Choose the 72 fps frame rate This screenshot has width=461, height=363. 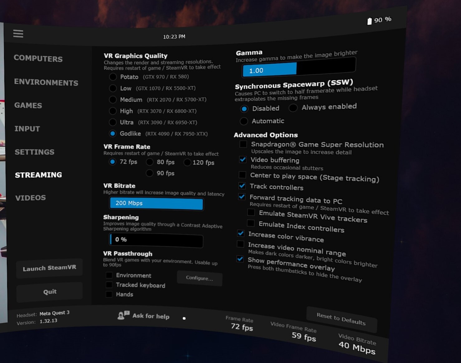pos(113,162)
